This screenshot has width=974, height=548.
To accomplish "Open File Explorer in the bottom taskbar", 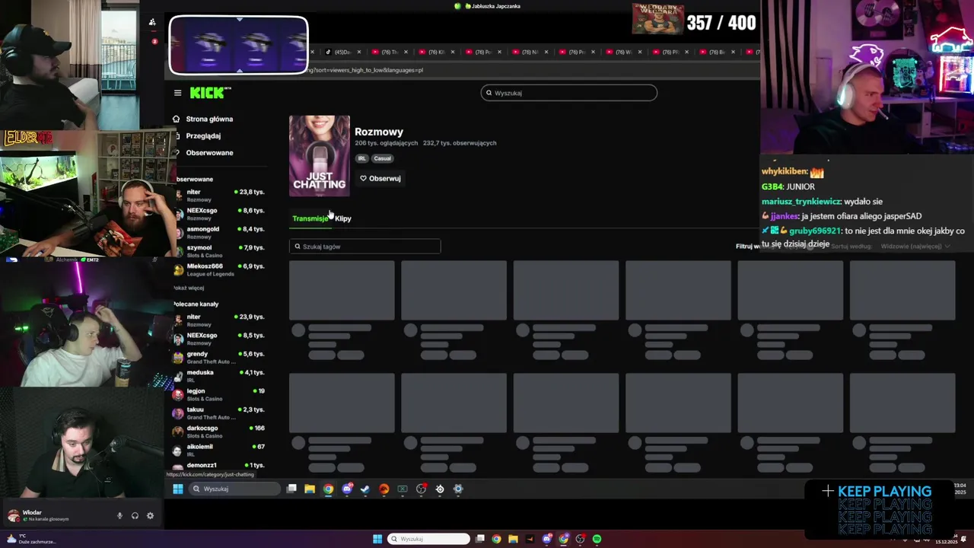I will 513,539.
